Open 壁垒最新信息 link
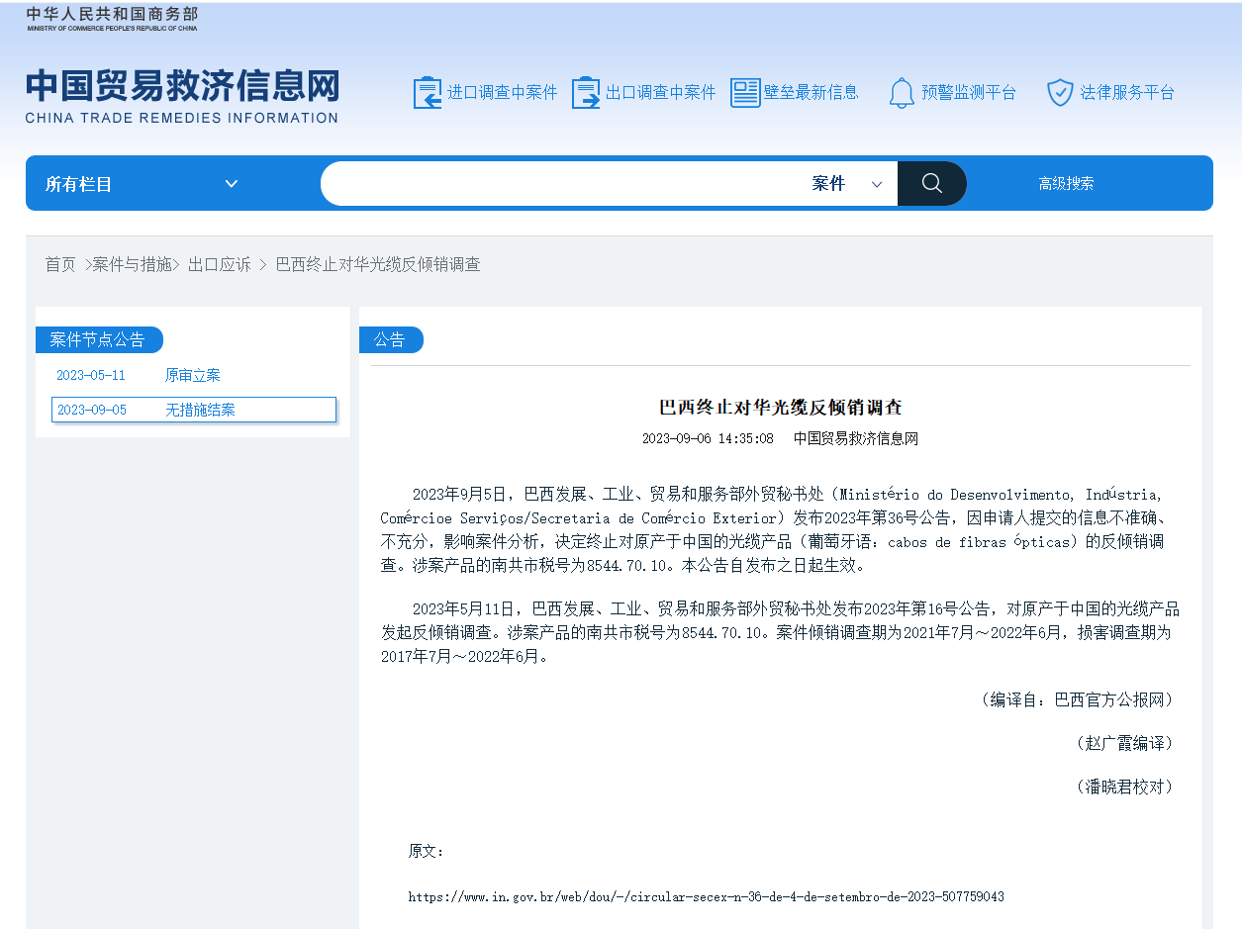 811,92
